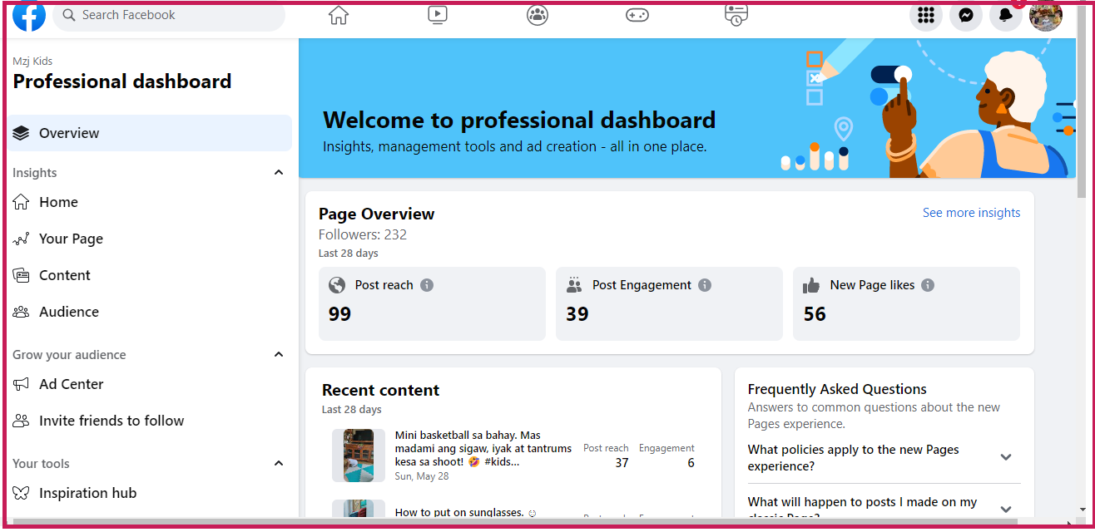
Task: Click the Frequently Asked Questions heading
Action: click(837, 389)
